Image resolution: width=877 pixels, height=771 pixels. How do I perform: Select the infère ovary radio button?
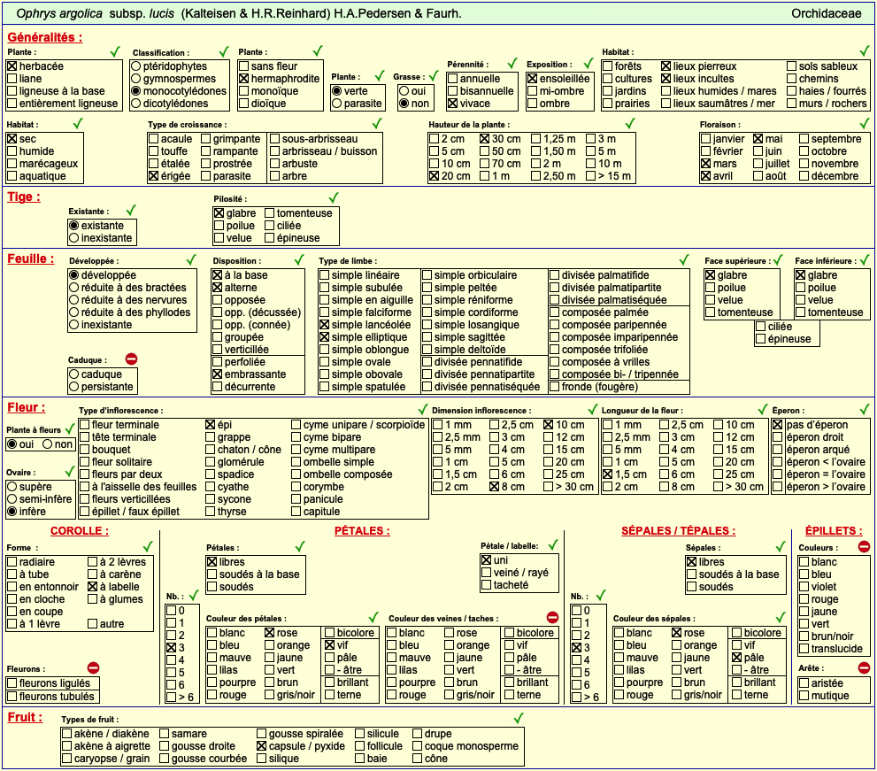click(x=12, y=512)
